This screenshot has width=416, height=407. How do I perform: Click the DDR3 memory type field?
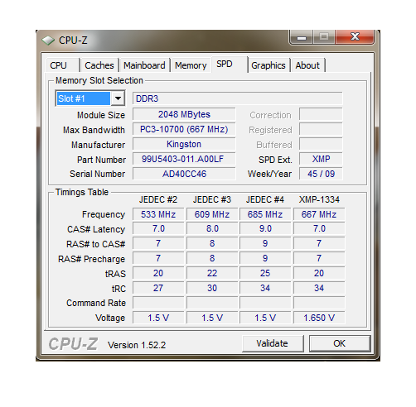click(x=237, y=98)
